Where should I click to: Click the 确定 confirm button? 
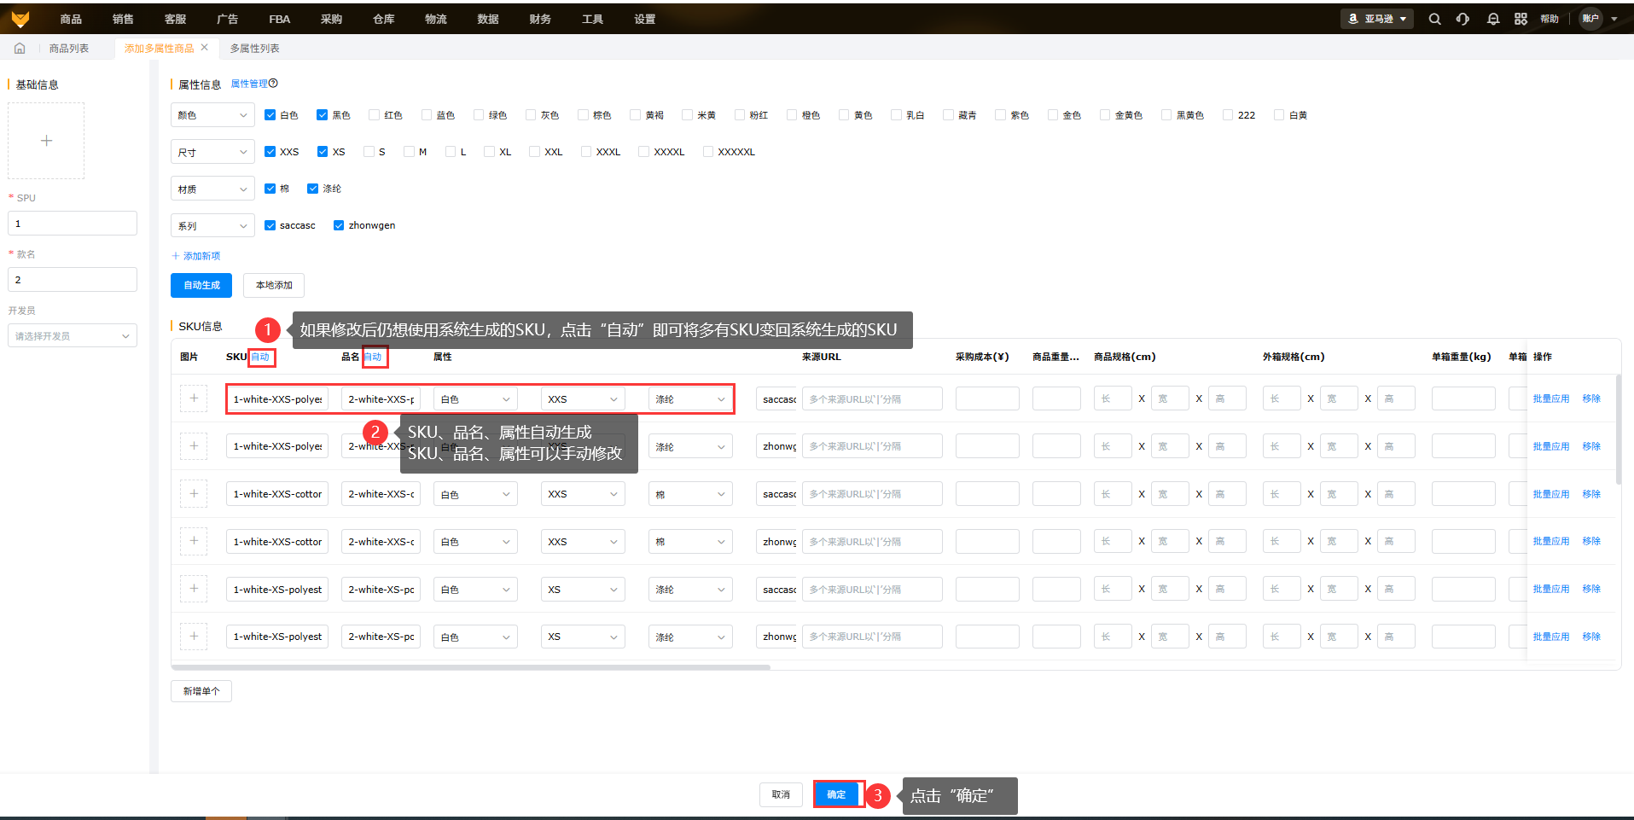click(x=836, y=794)
